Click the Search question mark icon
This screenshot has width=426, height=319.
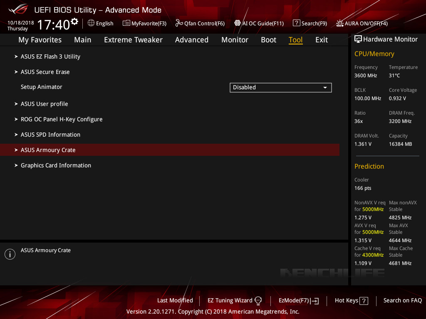pyautogui.click(x=296, y=23)
